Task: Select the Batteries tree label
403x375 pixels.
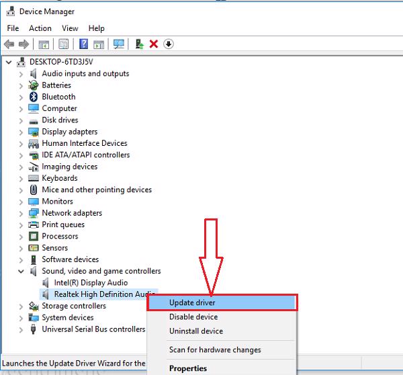Action: point(56,85)
